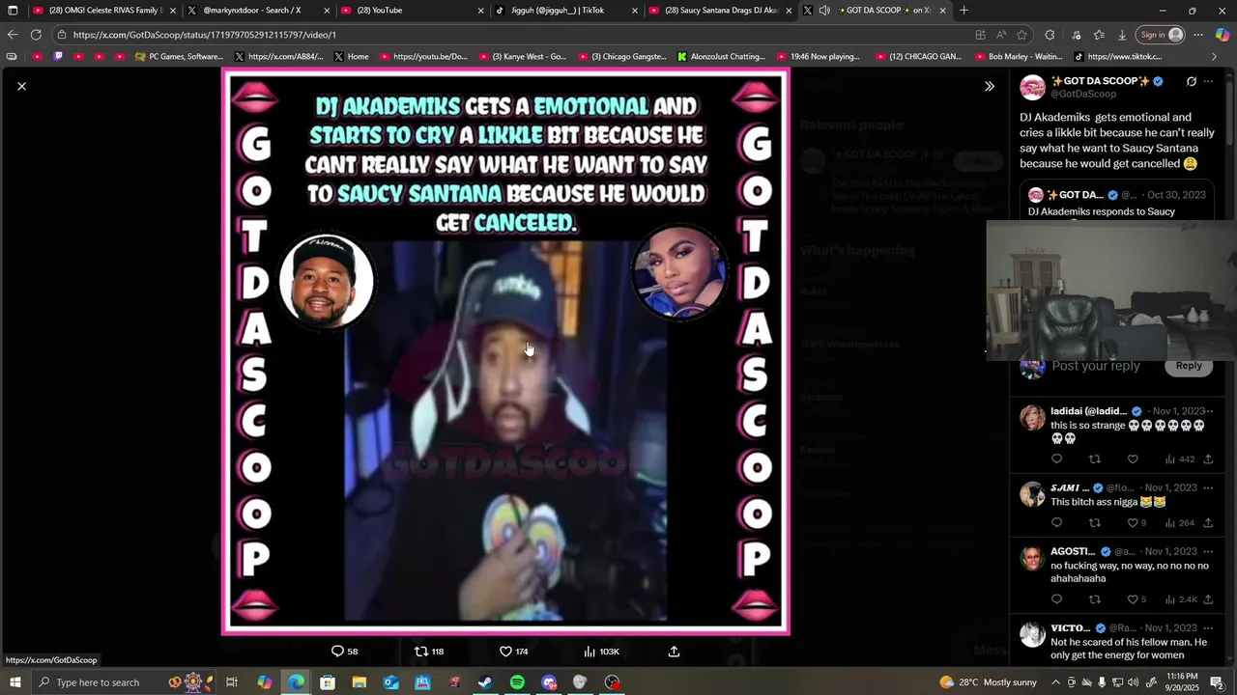Open the 'Kanye West - Go...' bookmark

click(x=522, y=57)
